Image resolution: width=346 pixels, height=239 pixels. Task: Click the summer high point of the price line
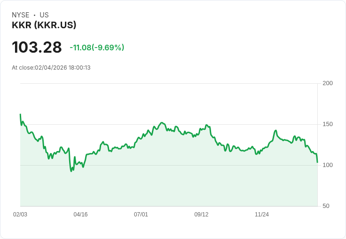pyautogui.click(x=162, y=123)
